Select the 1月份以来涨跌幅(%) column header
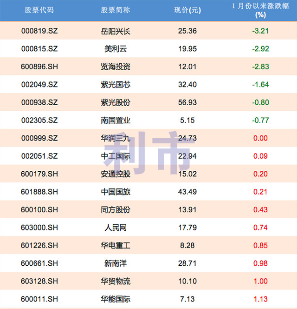The image size is (297, 309). pyautogui.click(x=260, y=10)
